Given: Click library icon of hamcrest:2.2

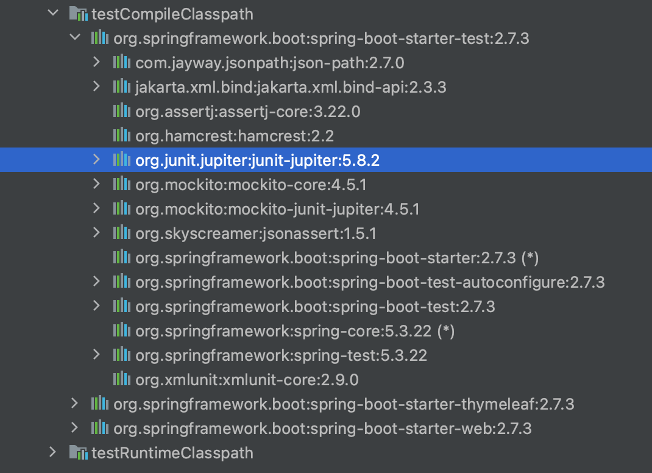Looking at the screenshot, I should coord(122,135).
